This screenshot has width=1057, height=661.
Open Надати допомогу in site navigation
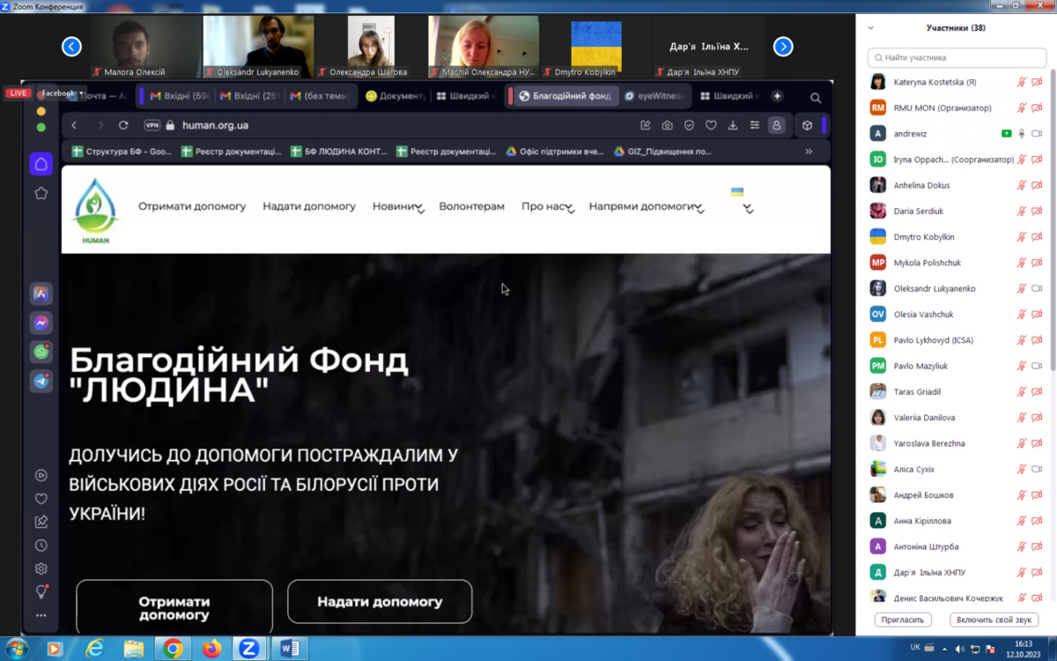point(309,206)
